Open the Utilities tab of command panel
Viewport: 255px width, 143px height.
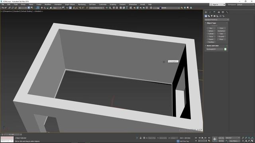pyautogui.click(x=227, y=12)
